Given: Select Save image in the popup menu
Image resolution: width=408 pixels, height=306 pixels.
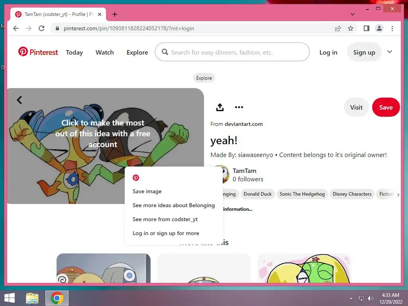Looking at the screenshot, I should tap(147, 191).
